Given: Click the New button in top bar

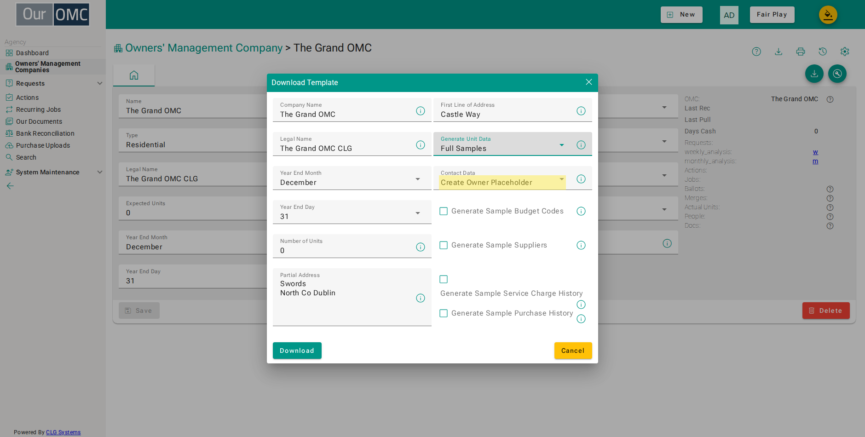Looking at the screenshot, I should click(681, 15).
